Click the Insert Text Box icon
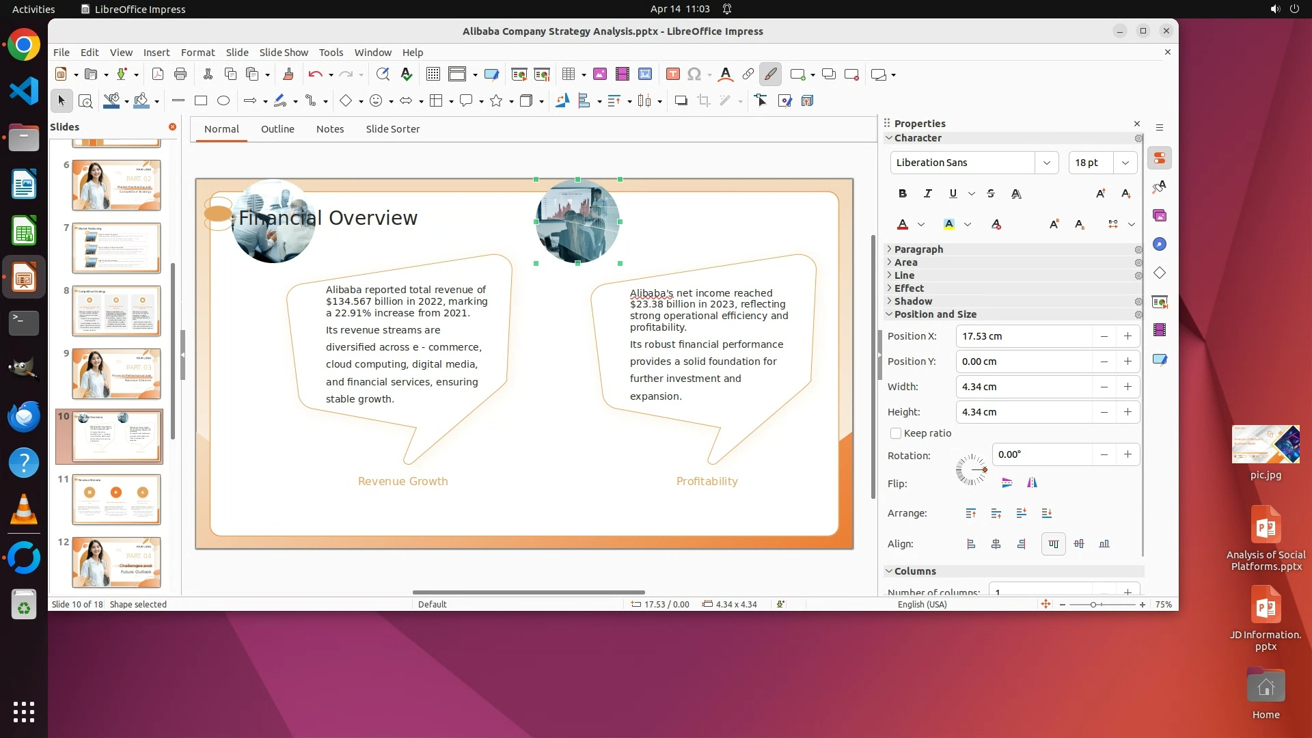1312x738 pixels. click(x=672, y=74)
